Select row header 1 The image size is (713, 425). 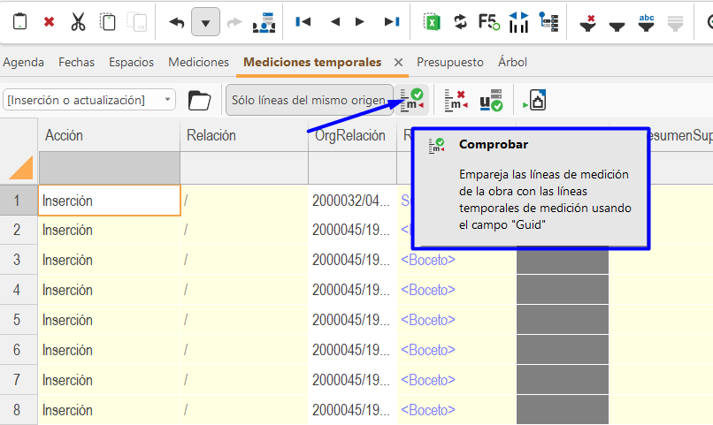19,201
